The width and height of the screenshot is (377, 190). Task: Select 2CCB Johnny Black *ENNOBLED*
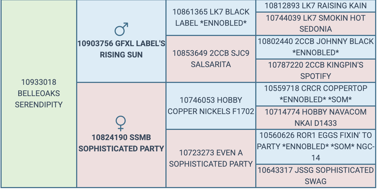click(316, 47)
